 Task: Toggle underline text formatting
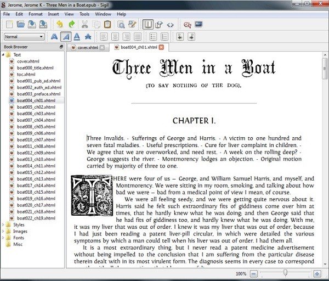(x=77, y=37)
